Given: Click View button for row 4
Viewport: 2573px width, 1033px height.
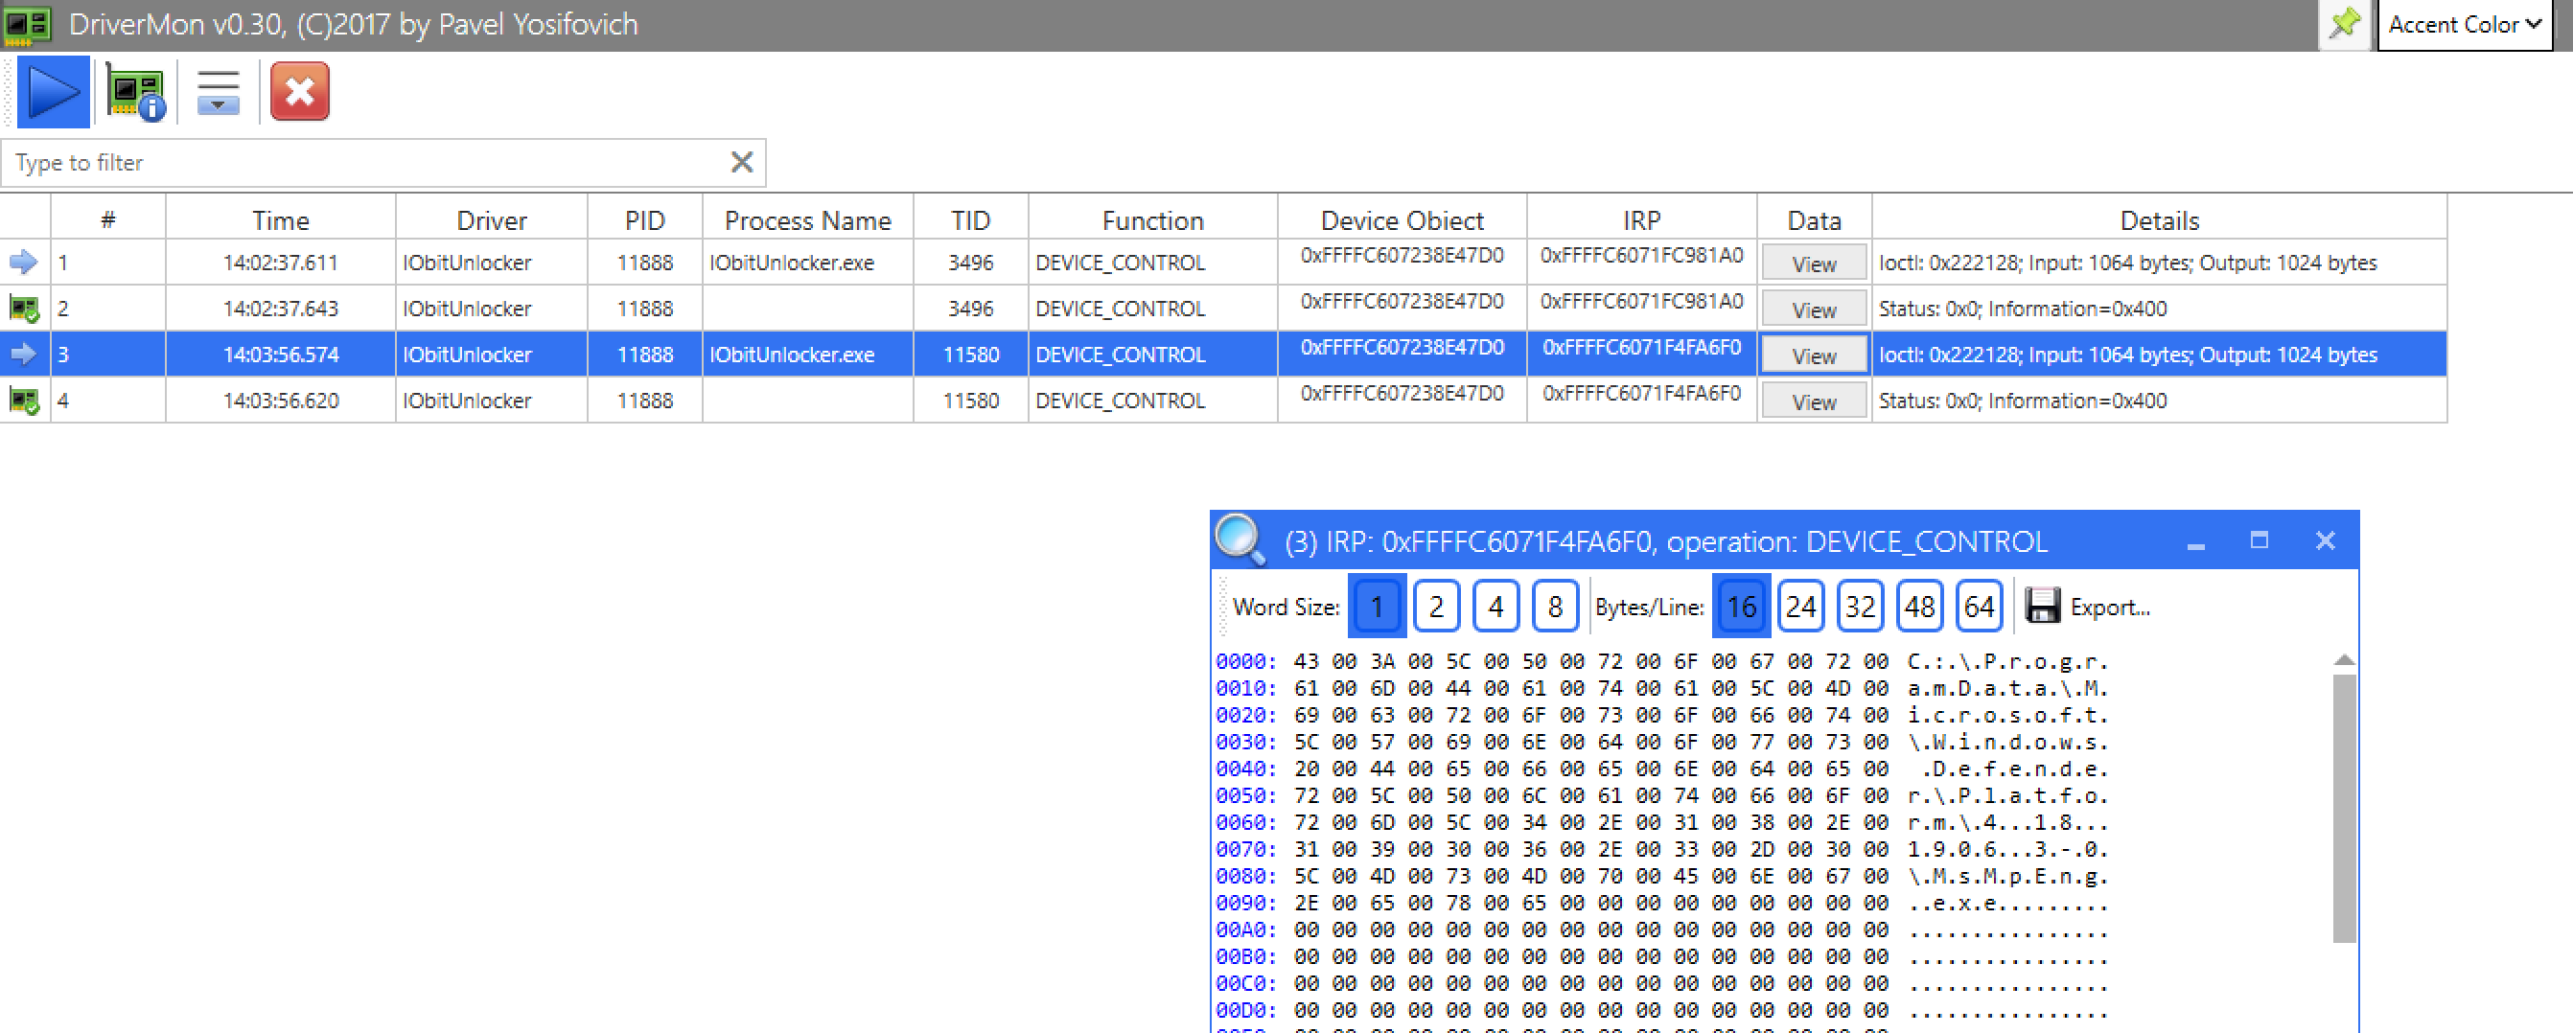Looking at the screenshot, I should [1814, 402].
